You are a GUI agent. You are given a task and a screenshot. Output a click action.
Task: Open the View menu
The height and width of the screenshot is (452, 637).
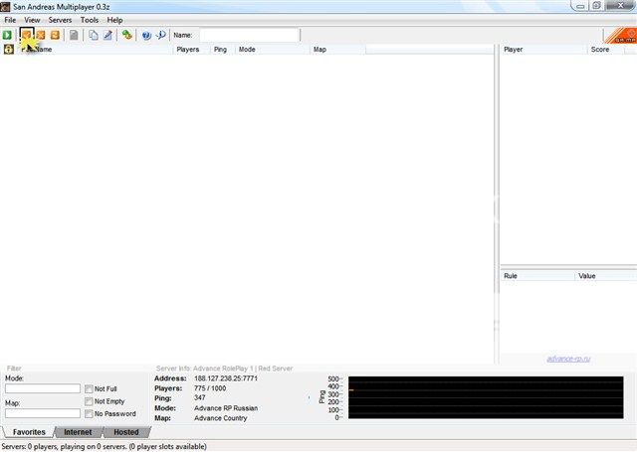[x=33, y=20]
